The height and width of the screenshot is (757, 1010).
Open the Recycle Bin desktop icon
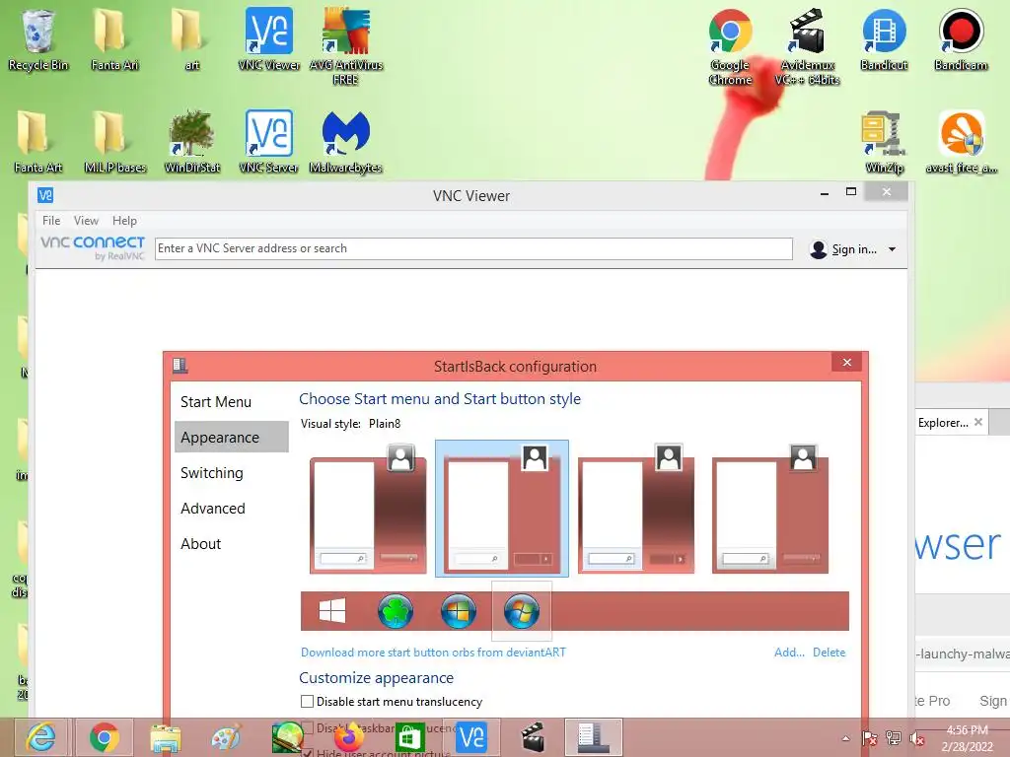click(38, 39)
